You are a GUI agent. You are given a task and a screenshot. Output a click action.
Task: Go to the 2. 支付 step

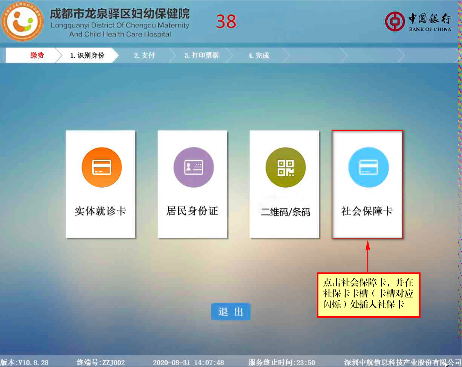click(x=144, y=55)
